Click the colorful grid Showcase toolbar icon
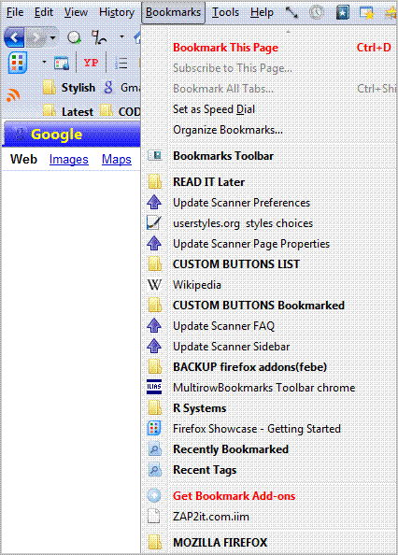398x555 pixels. tap(18, 63)
